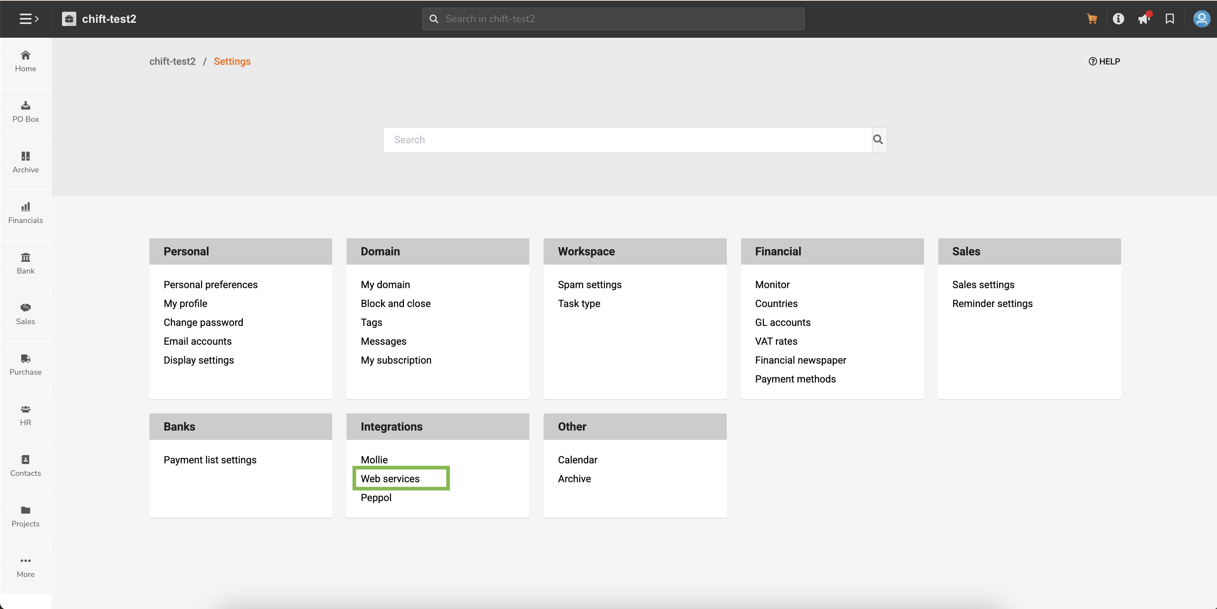Image resolution: width=1217 pixels, height=609 pixels.
Task: Click the settings search magnifier button
Action: tap(878, 140)
